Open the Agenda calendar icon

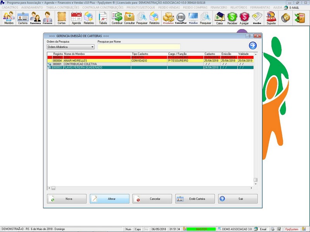tap(76, 18)
